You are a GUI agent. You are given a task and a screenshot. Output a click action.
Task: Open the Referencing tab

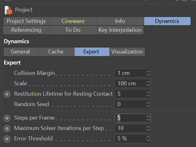click(x=26, y=30)
